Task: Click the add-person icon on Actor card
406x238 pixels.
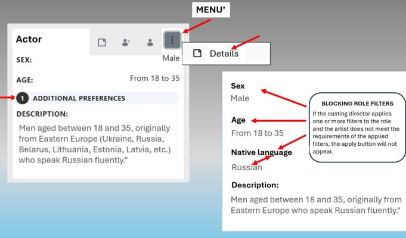Action: (126, 42)
